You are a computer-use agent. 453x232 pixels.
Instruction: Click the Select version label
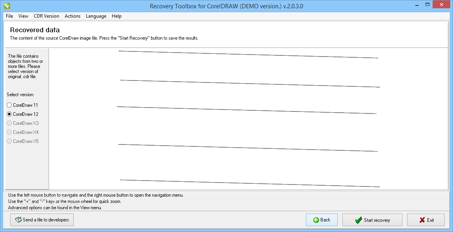coord(20,95)
